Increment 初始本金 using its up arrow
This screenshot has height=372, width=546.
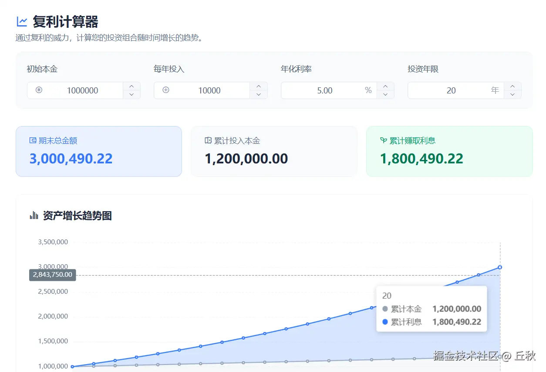(131, 86)
